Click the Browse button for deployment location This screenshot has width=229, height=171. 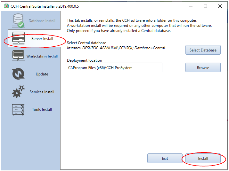(203, 67)
